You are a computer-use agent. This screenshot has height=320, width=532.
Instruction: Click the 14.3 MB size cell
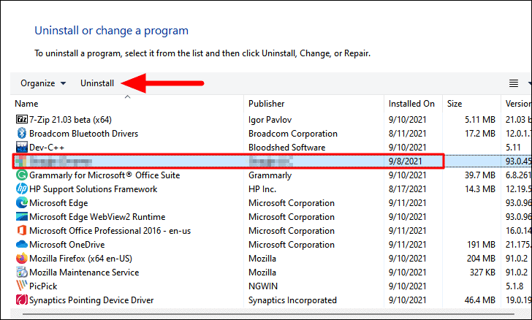click(x=479, y=189)
